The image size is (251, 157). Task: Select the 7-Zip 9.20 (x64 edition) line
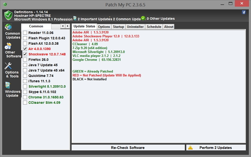coord(90,48)
